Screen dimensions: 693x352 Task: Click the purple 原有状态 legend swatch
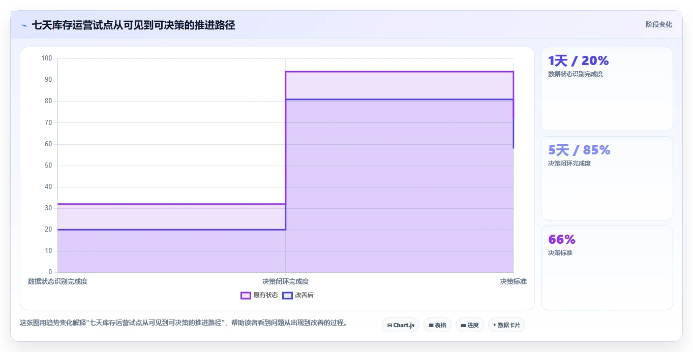click(x=246, y=295)
